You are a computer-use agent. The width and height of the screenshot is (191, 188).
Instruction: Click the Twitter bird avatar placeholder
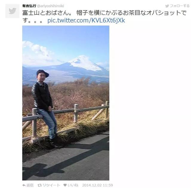(x=12, y=11)
